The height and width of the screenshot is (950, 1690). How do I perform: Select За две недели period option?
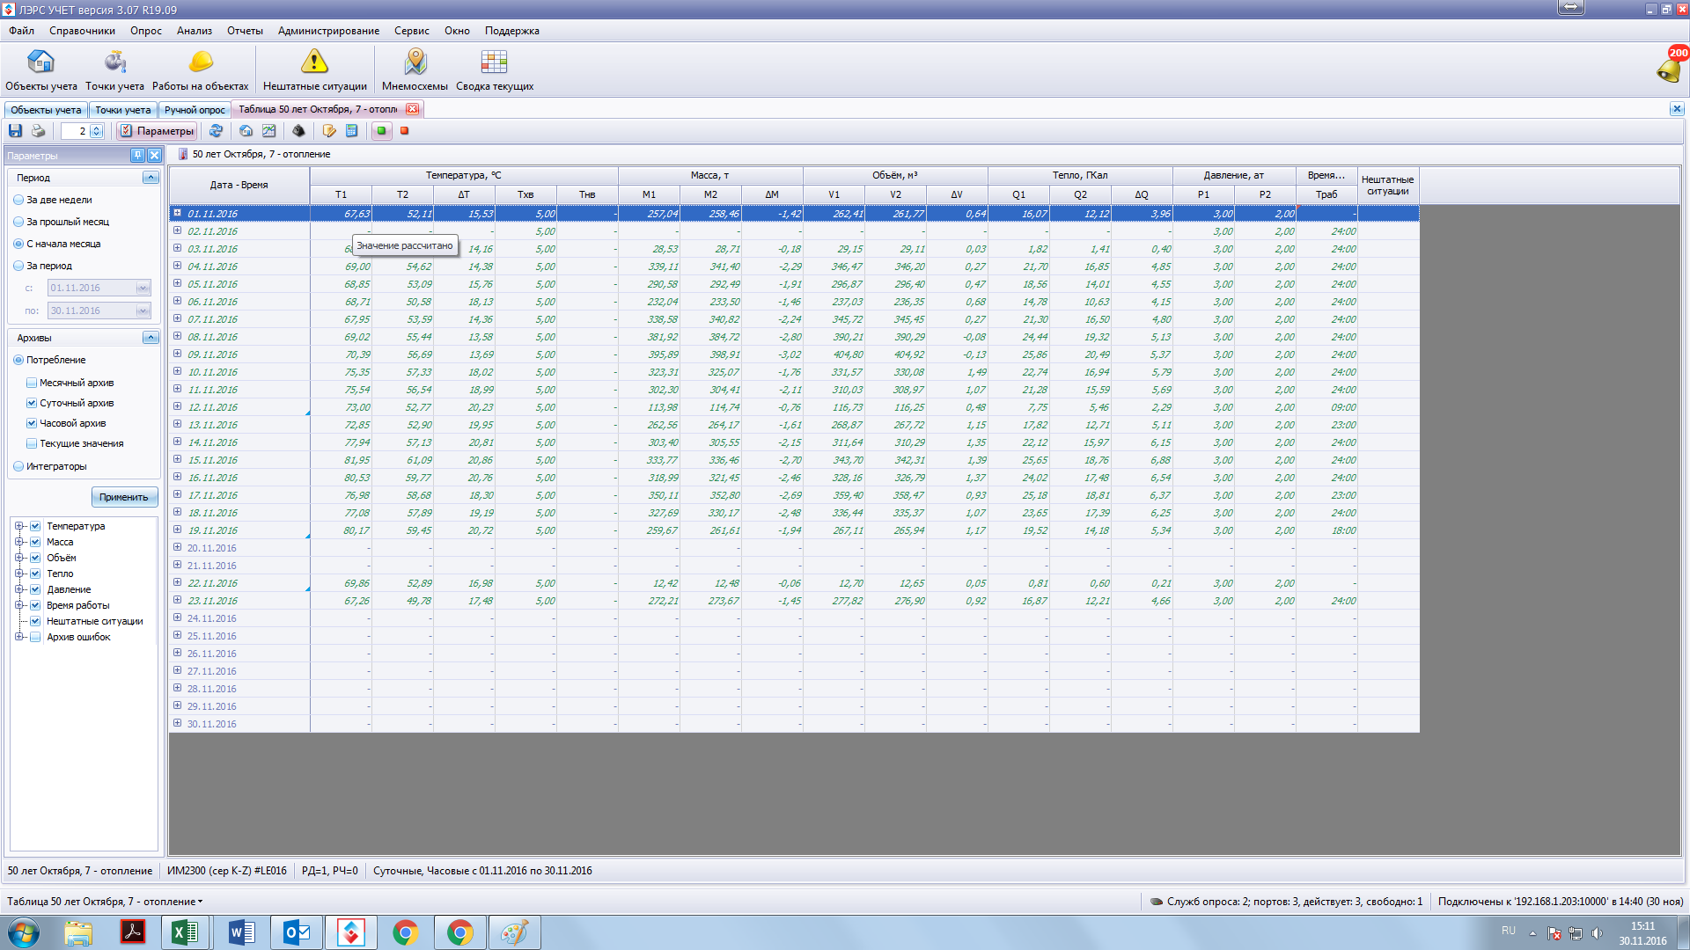pos(18,200)
